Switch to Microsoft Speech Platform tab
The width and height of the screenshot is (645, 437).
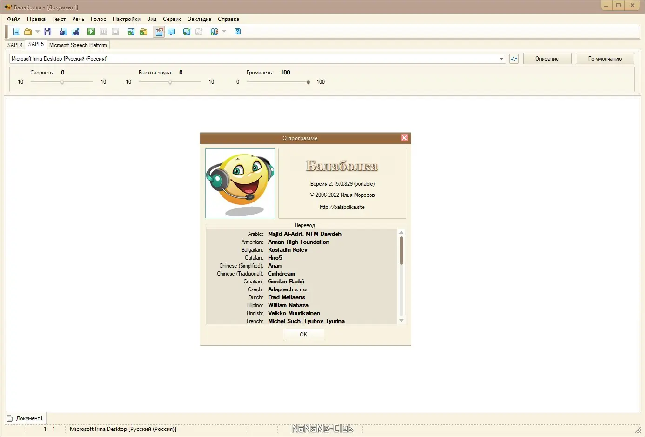[x=78, y=45]
